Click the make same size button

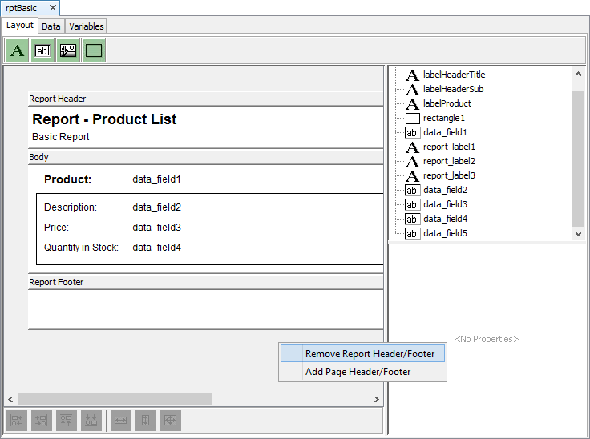point(171,420)
